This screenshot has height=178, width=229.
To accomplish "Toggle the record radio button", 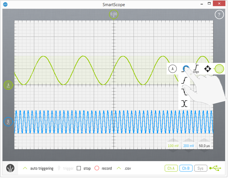I will pyautogui.click(x=97, y=168).
